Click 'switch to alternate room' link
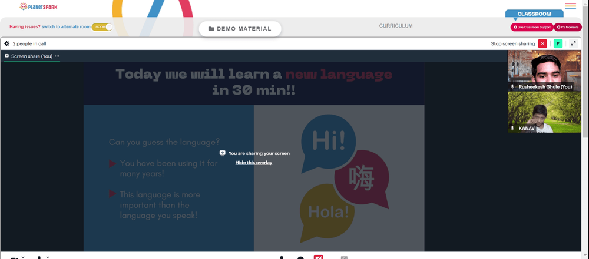This screenshot has width=589, height=259. pyautogui.click(x=66, y=27)
